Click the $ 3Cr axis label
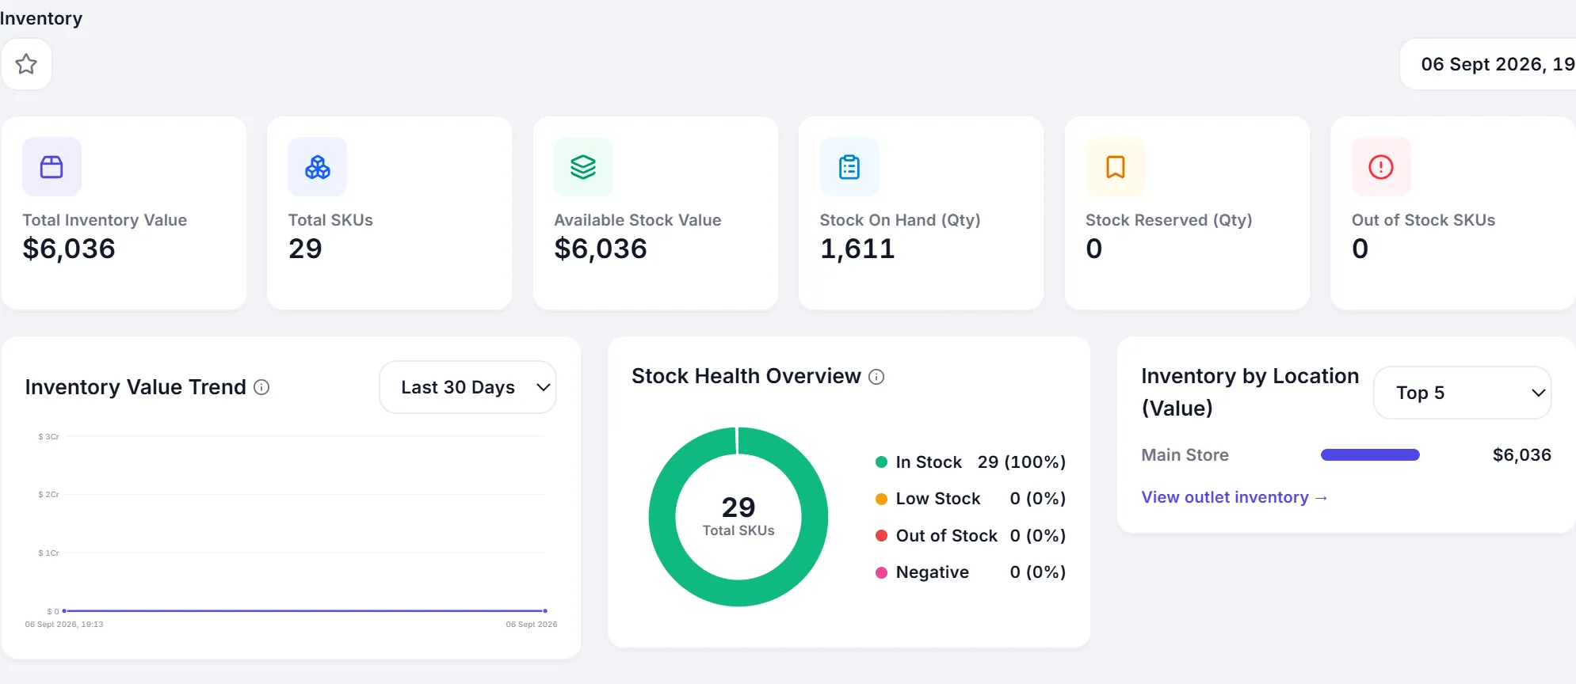The width and height of the screenshot is (1576, 684). (x=48, y=436)
